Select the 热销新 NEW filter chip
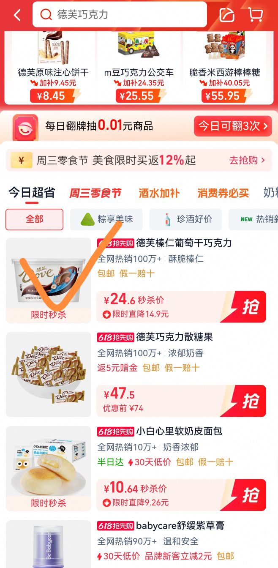 [x=253, y=219]
